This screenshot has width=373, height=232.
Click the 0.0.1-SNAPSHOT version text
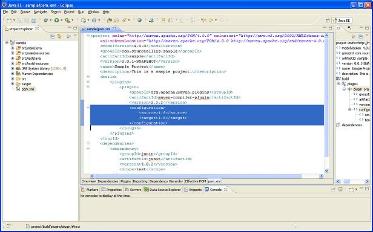(139, 62)
